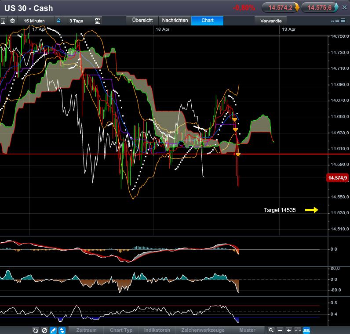Click the 14.750,0 price axis label
This screenshot has width=350, height=334.
pos(339,36)
